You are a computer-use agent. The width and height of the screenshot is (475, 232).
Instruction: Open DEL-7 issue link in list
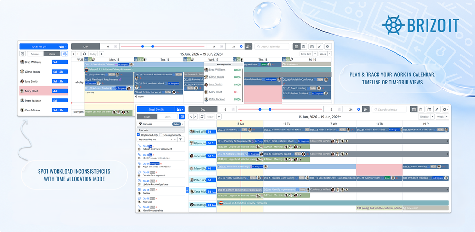(145, 146)
